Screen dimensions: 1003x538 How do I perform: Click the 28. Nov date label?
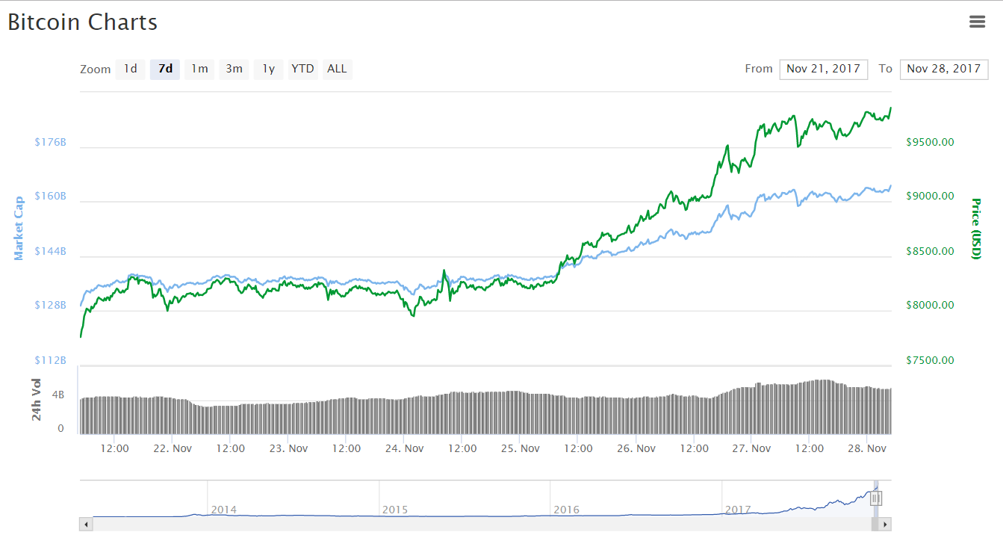click(867, 448)
